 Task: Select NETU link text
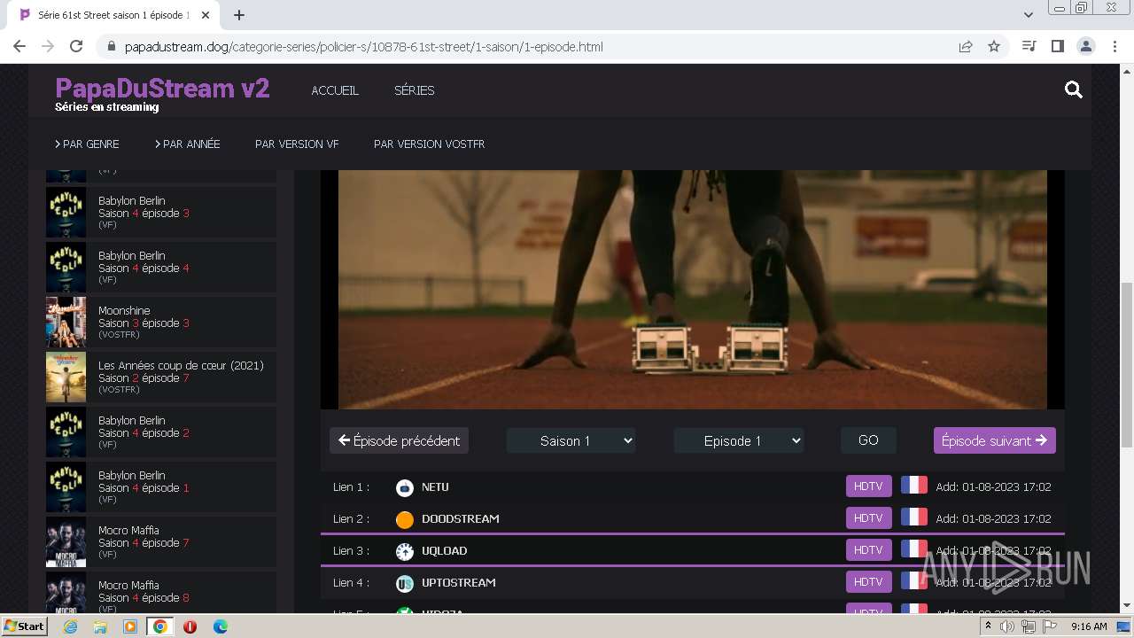click(x=435, y=487)
